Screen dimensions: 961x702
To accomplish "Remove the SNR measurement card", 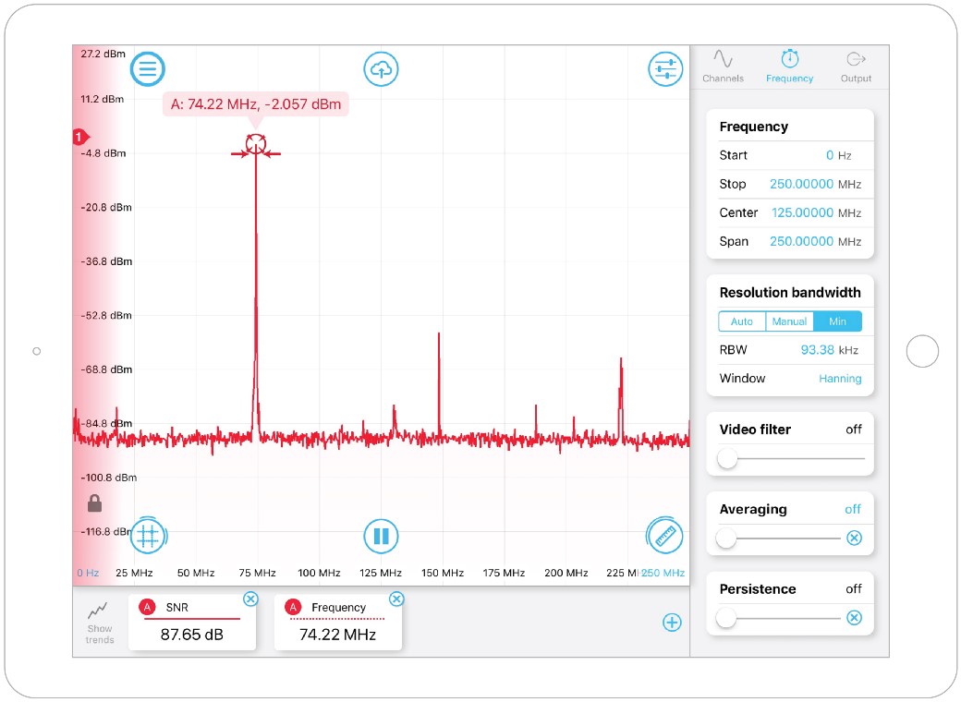I will click(x=250, y=599).
